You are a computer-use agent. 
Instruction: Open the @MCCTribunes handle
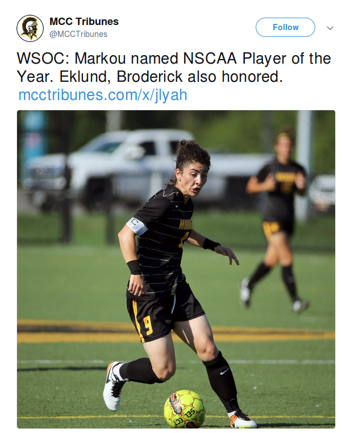tap(78, 34)
